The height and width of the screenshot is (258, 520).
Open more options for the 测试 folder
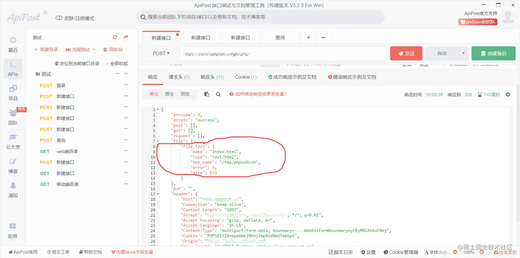click(x=117, y=74)
